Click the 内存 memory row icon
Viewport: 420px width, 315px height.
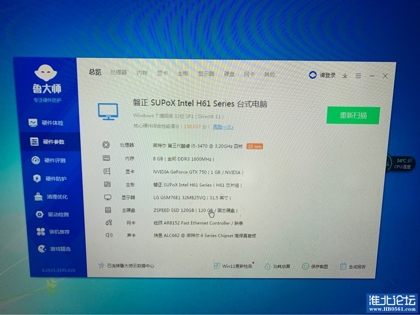pos(106,158)
